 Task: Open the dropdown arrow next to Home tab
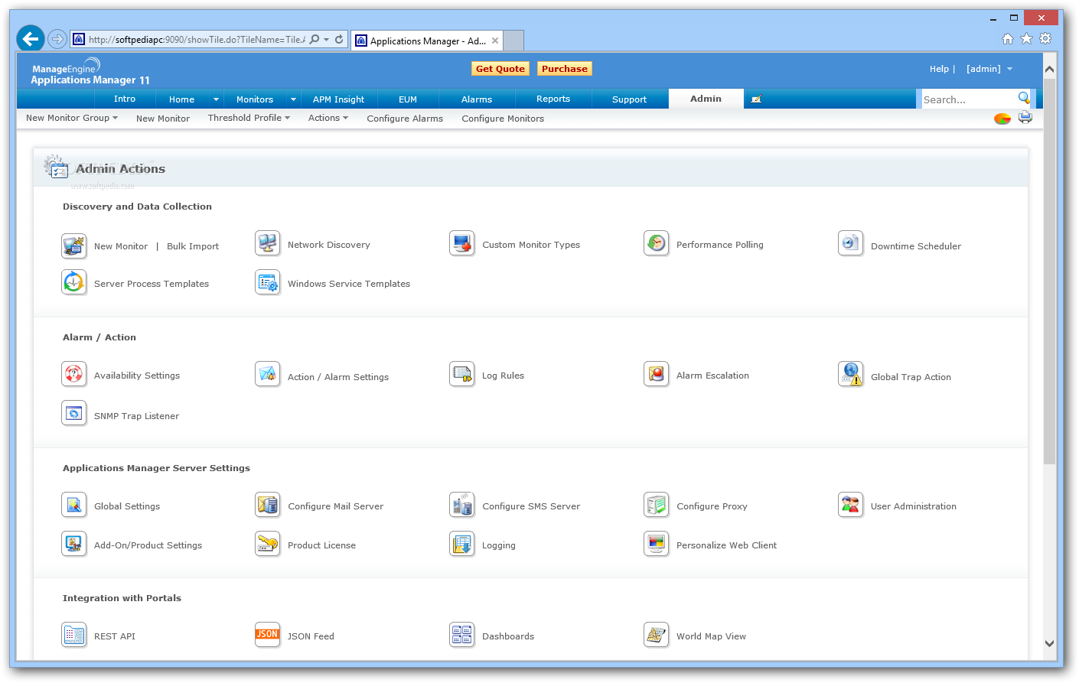point(217,99)
